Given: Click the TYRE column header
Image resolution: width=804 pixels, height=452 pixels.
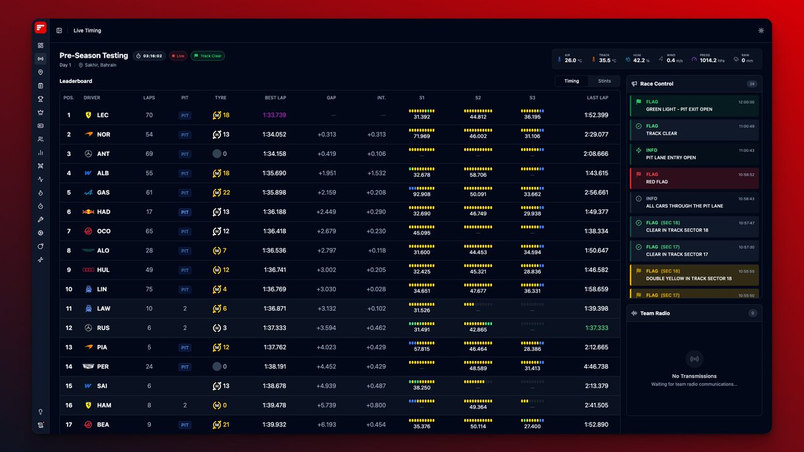Looking at the screenshot, I should tap(220, 98).
